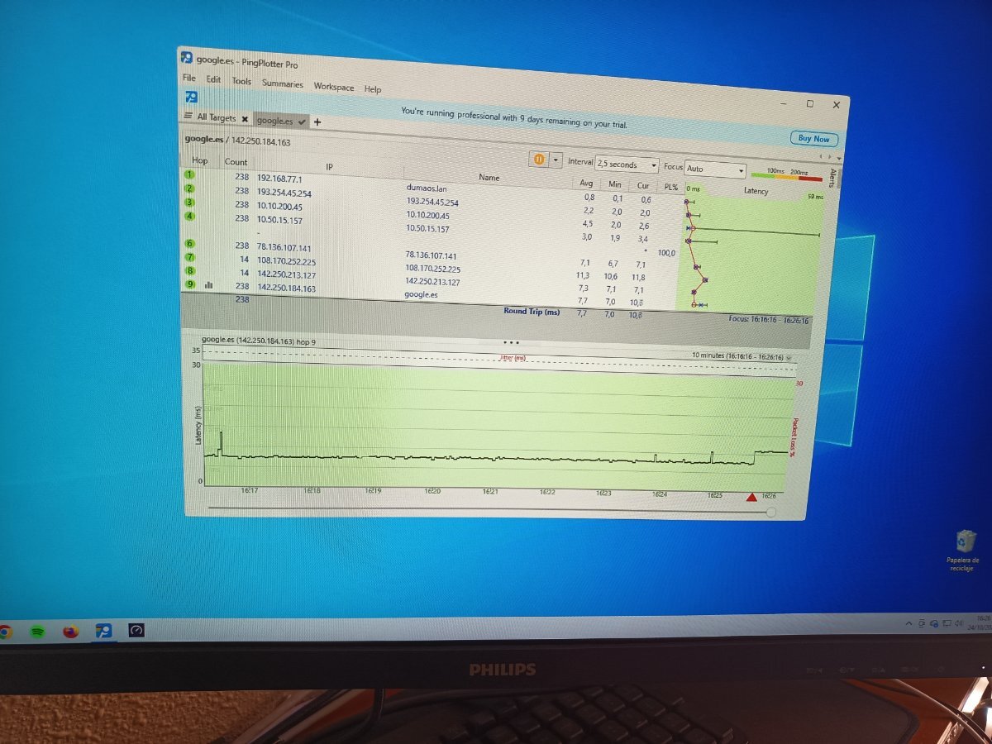
Task: Open the Focus Auto dropdown
Action: pyautogui.click(x=742, y=171)
